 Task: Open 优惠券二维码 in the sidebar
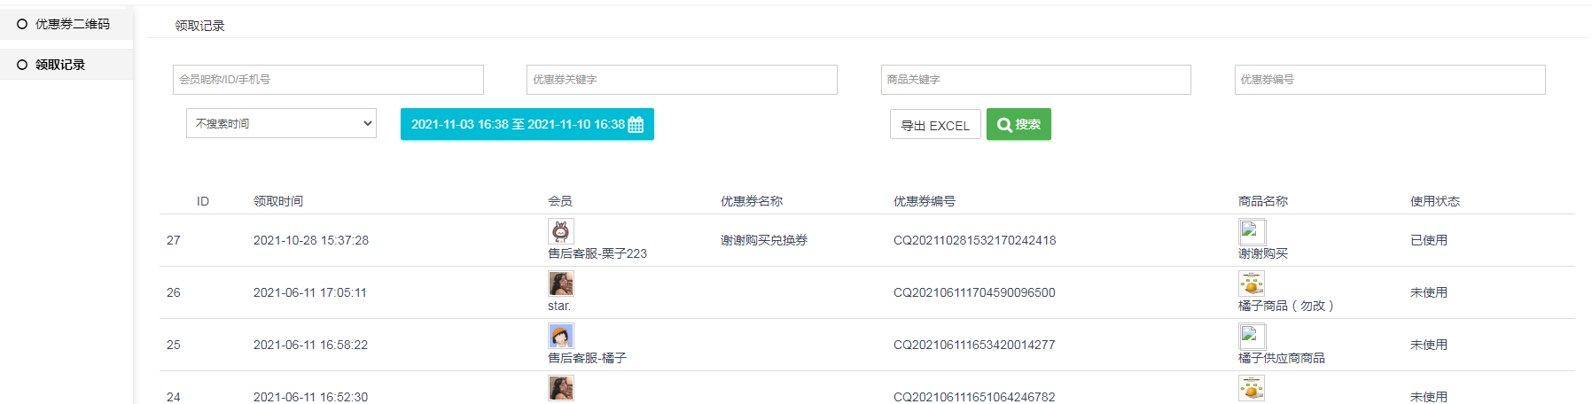click(x=72, y=24)
